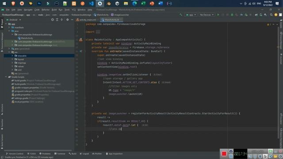Viewport: 283px width, 159px height.
Task: Click the class gutter icon beside MainActivity declaration
Action: pos(80,40)
